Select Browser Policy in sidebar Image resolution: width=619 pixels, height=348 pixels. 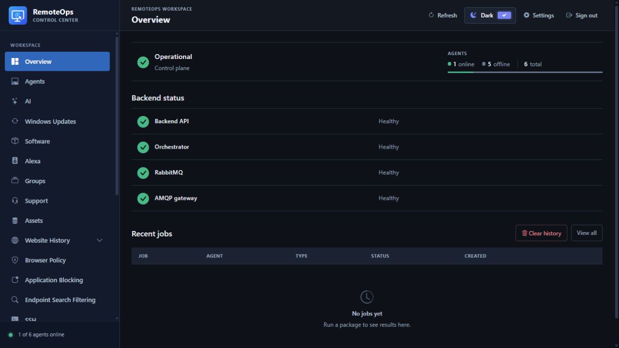click(x=57, y=260)
